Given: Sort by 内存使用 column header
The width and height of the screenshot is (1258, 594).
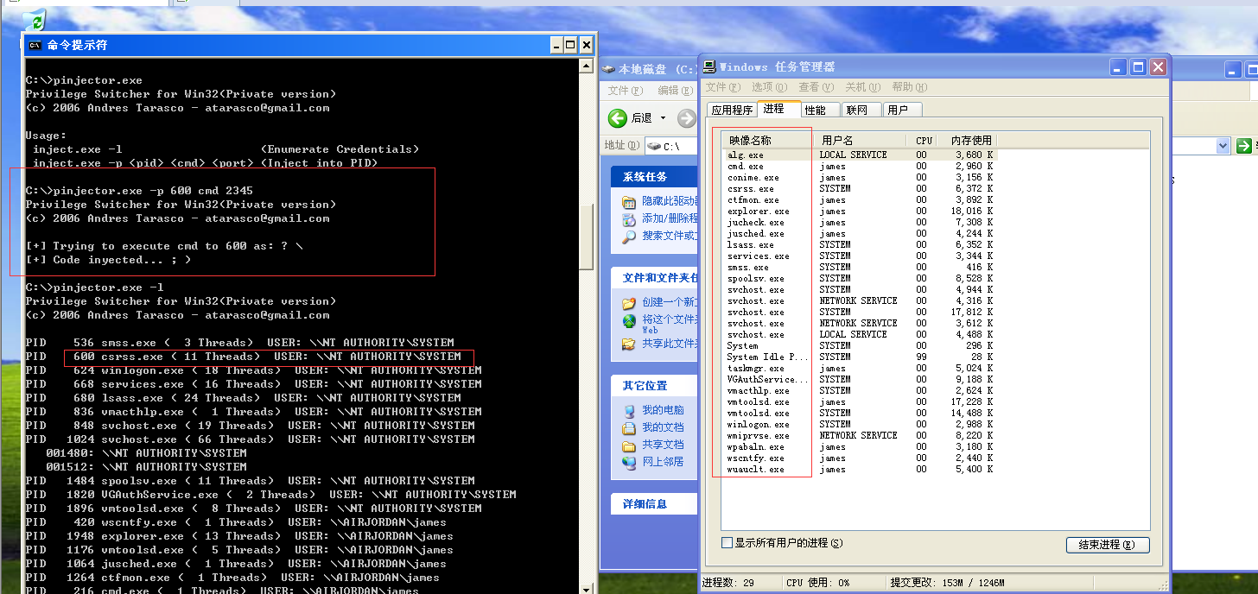Looking at the screenshot, I should point(968,140).
